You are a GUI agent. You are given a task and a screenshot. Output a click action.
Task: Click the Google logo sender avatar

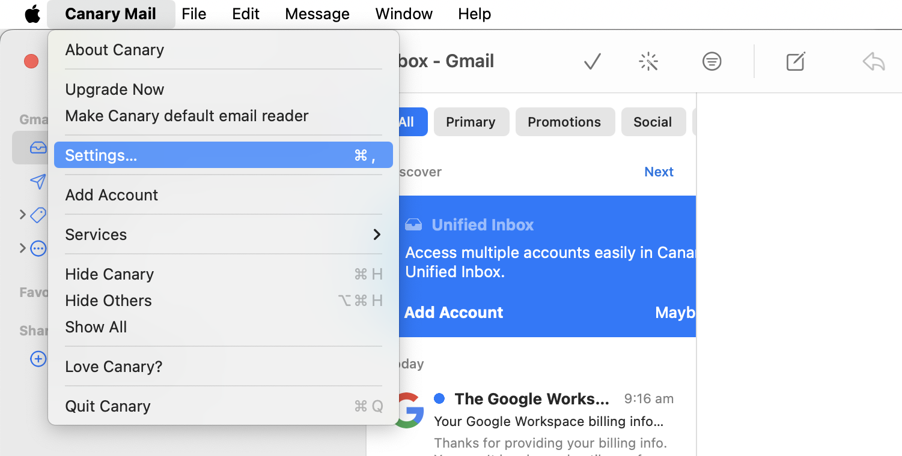(x=410, y=410)
